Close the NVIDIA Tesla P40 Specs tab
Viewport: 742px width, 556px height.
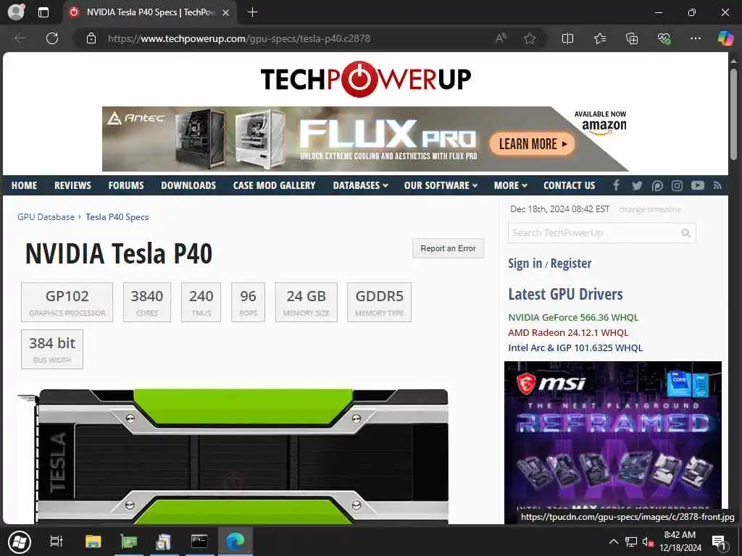tap(226, 13)
